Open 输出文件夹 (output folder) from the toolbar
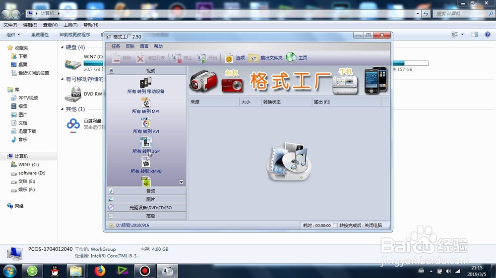The width and height of the screenshot is (496, 278). pos(265,58)
